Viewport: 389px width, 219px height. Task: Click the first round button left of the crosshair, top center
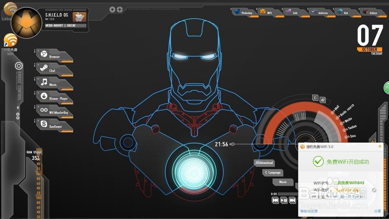pos(112,9)
